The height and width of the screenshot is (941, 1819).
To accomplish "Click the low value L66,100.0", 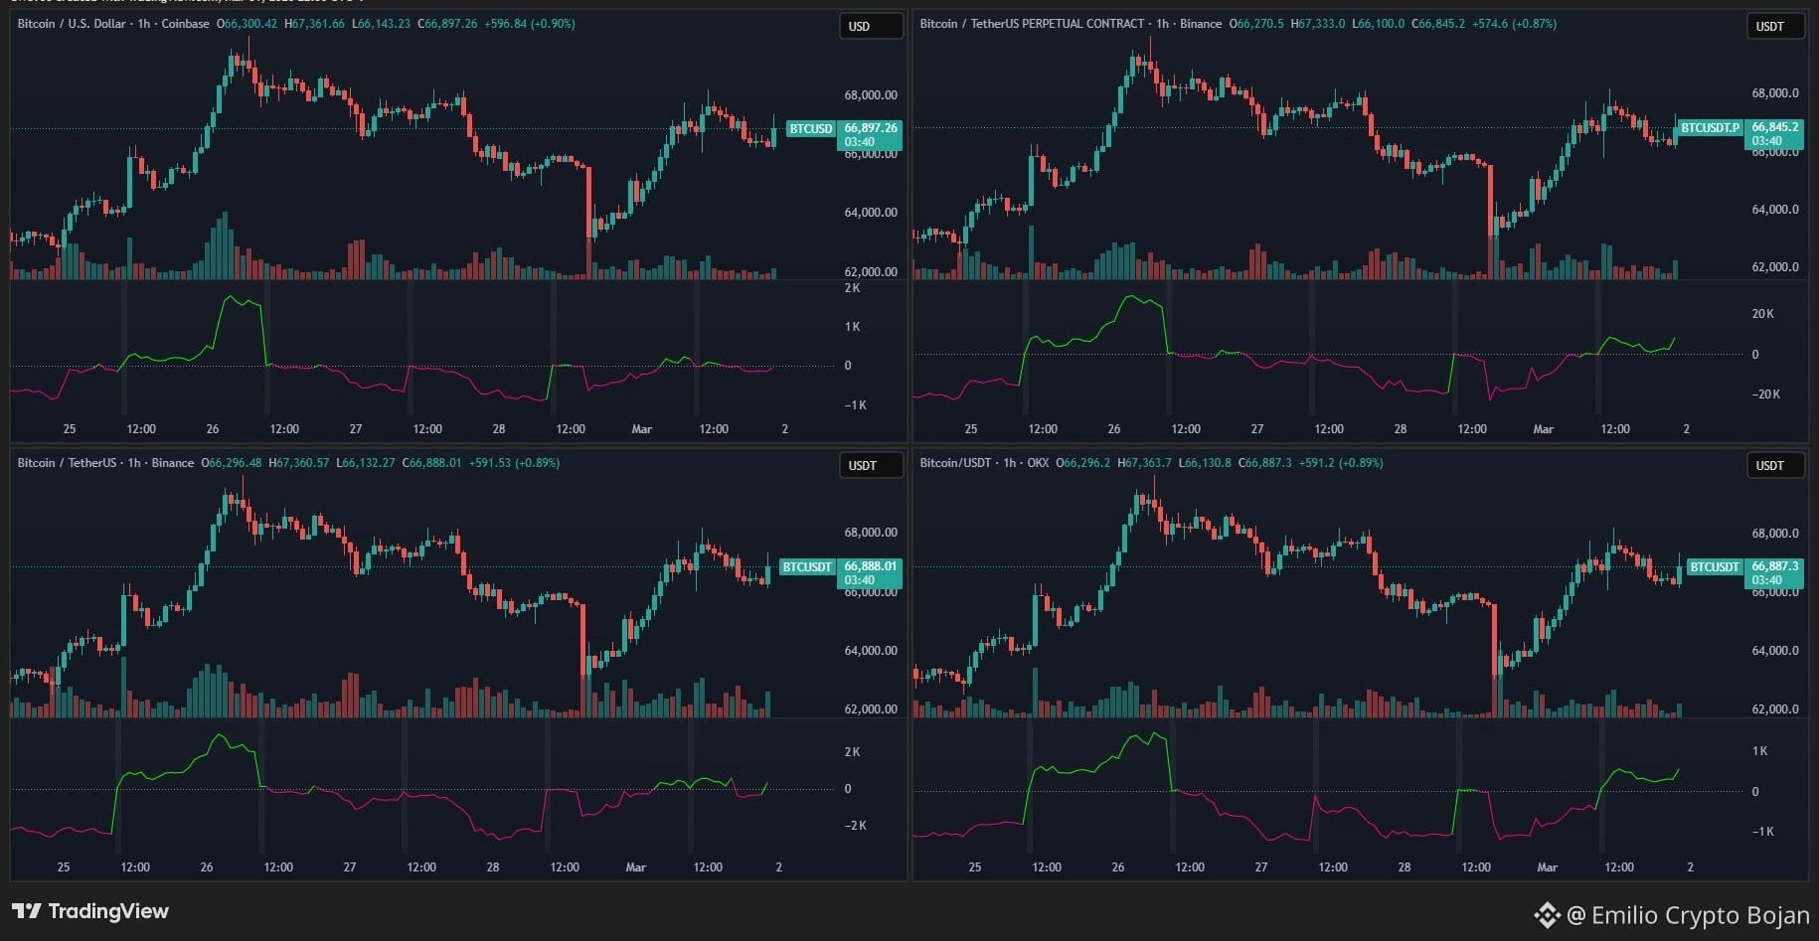I will (1379, 23).
